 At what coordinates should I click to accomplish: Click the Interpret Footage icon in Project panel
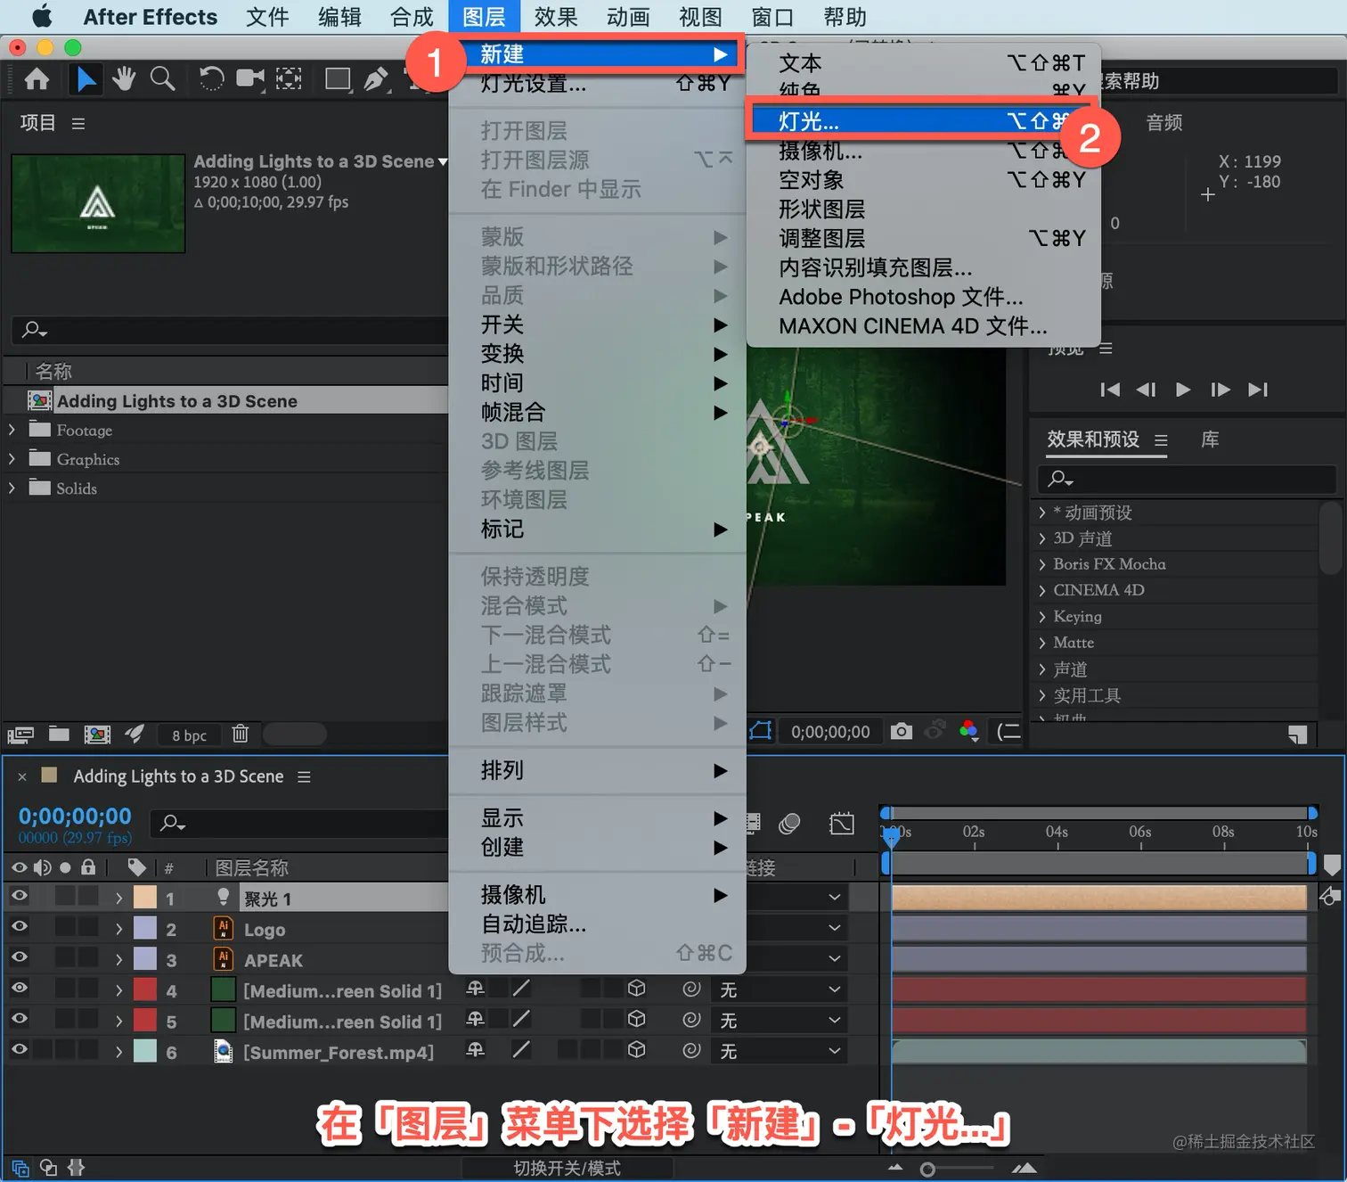point(20,735)
